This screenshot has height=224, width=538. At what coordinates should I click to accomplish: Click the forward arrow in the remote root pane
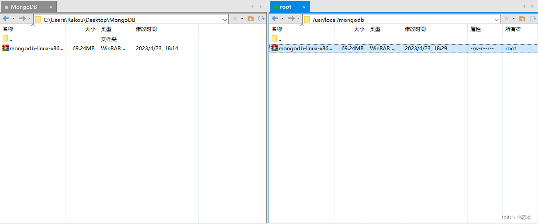291,18
